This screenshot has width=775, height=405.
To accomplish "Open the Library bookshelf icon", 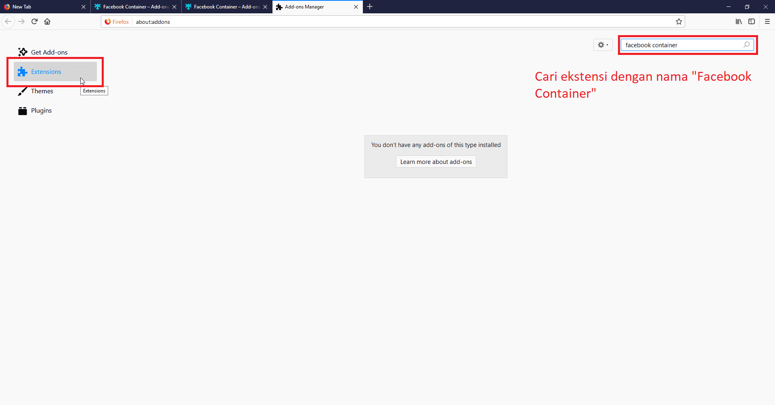I will point(738,21).
